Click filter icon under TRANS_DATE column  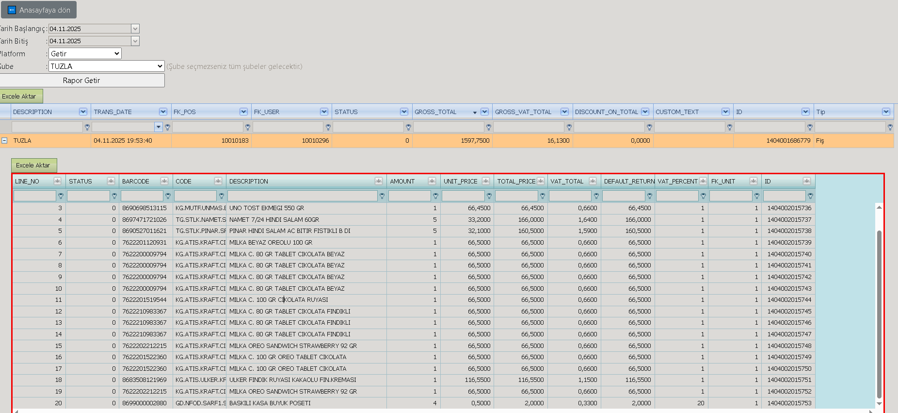167,127
